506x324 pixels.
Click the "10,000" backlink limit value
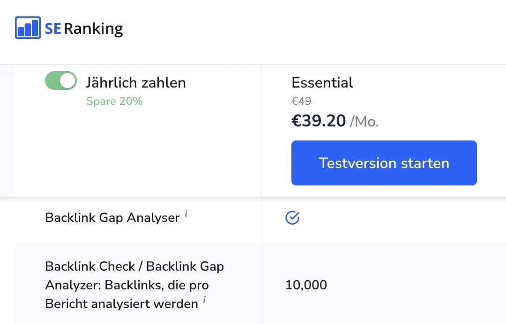[x=306, y=285]
